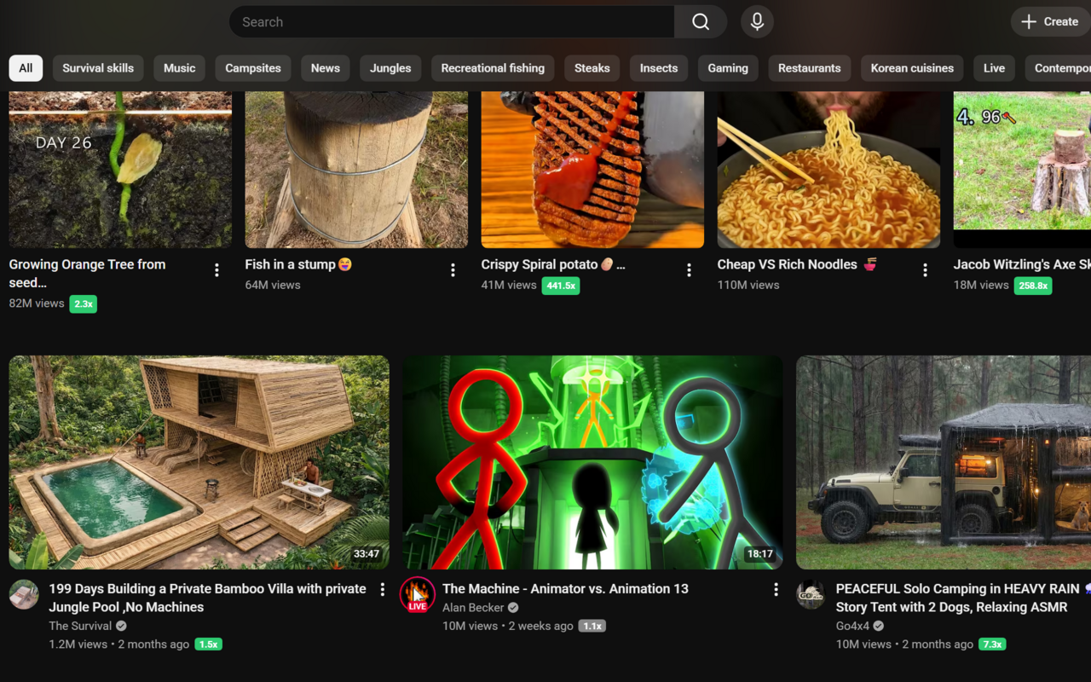Play the Bamboo Villa video thumbnail

(199, 462)
